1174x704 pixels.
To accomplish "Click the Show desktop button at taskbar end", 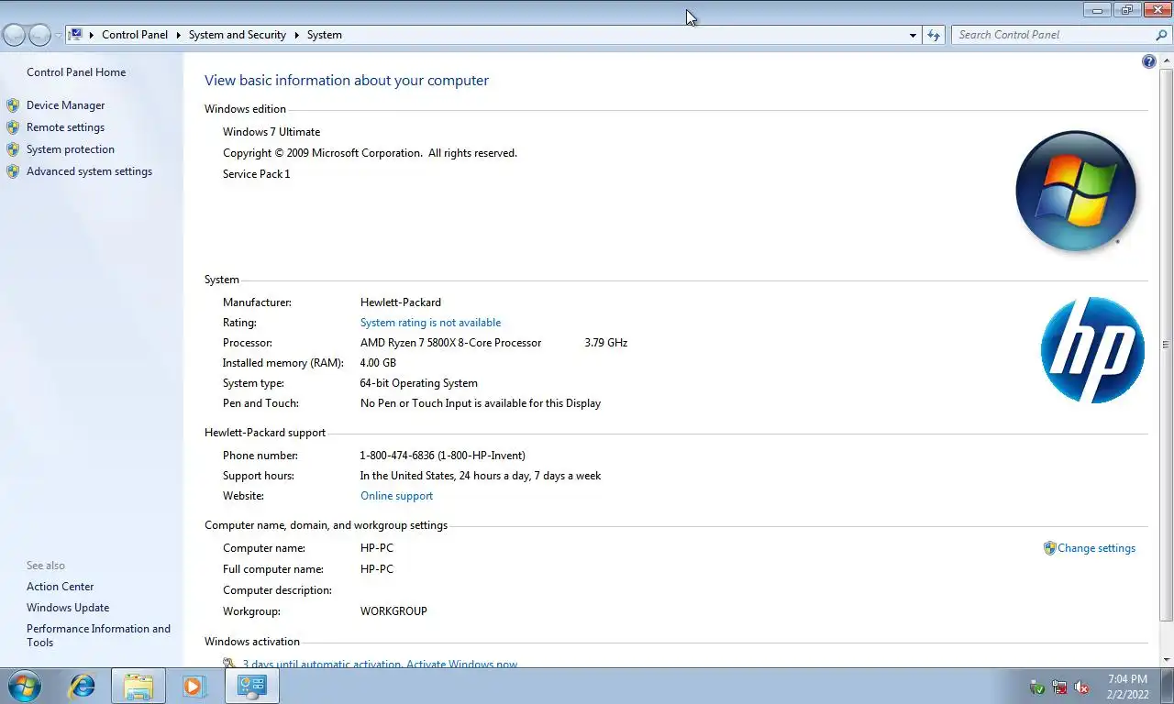I will point(1167,686).
